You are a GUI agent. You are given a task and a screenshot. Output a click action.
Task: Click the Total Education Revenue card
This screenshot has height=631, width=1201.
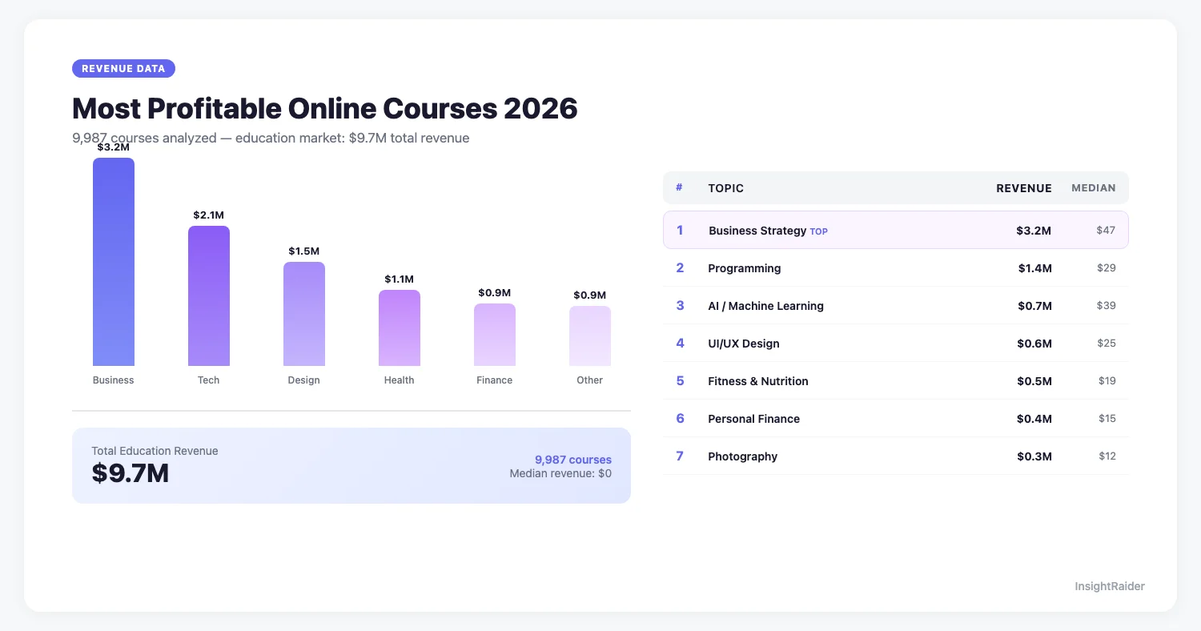351,465
